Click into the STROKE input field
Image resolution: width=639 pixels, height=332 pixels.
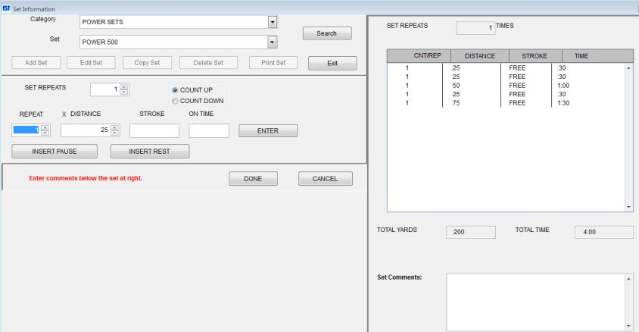pos(154,130)
